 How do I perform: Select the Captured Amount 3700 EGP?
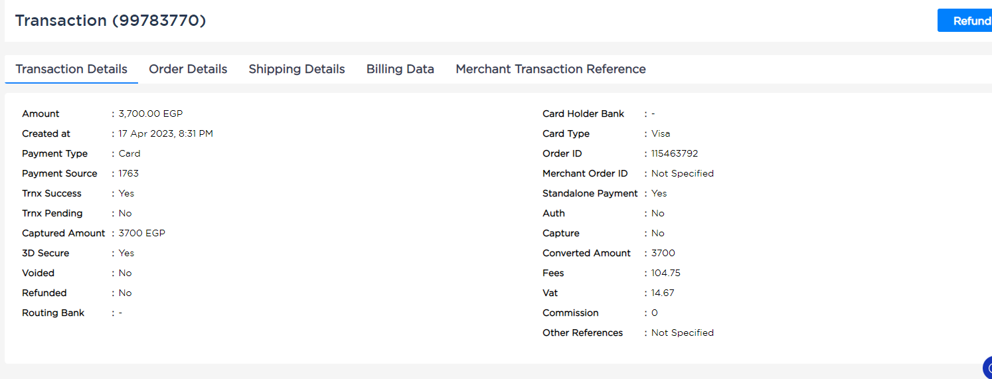(142, 233)
